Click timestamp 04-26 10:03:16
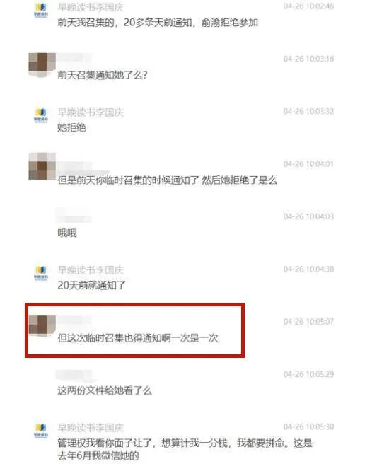Image resolution: width=389 pixels, height=471 pixels. (x=308, y=59)
